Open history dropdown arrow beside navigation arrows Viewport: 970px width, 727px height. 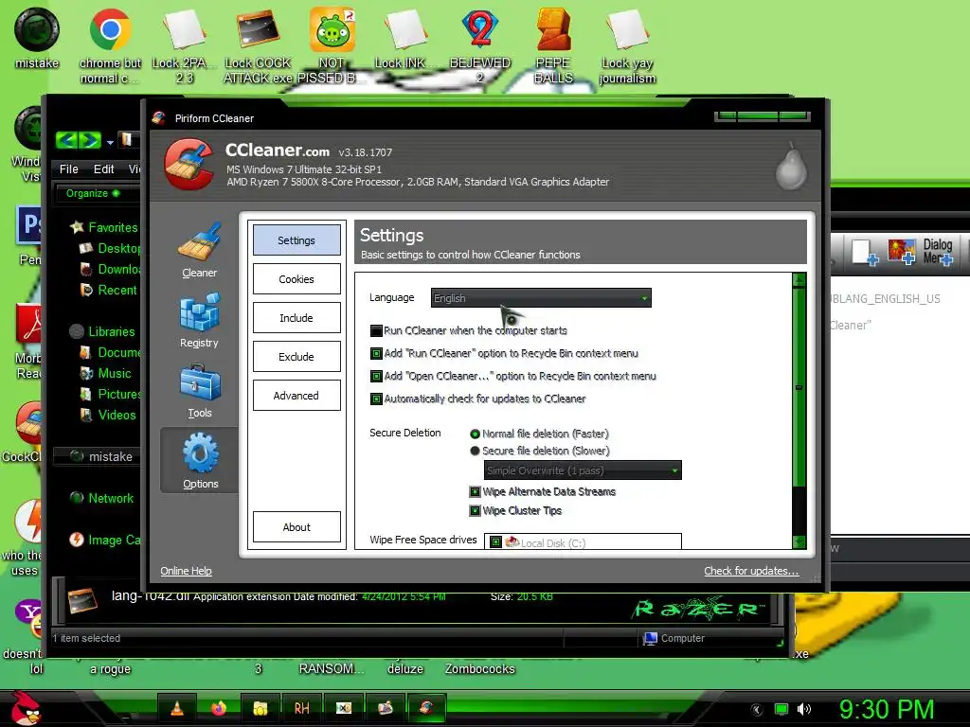[x=110, y=142]
